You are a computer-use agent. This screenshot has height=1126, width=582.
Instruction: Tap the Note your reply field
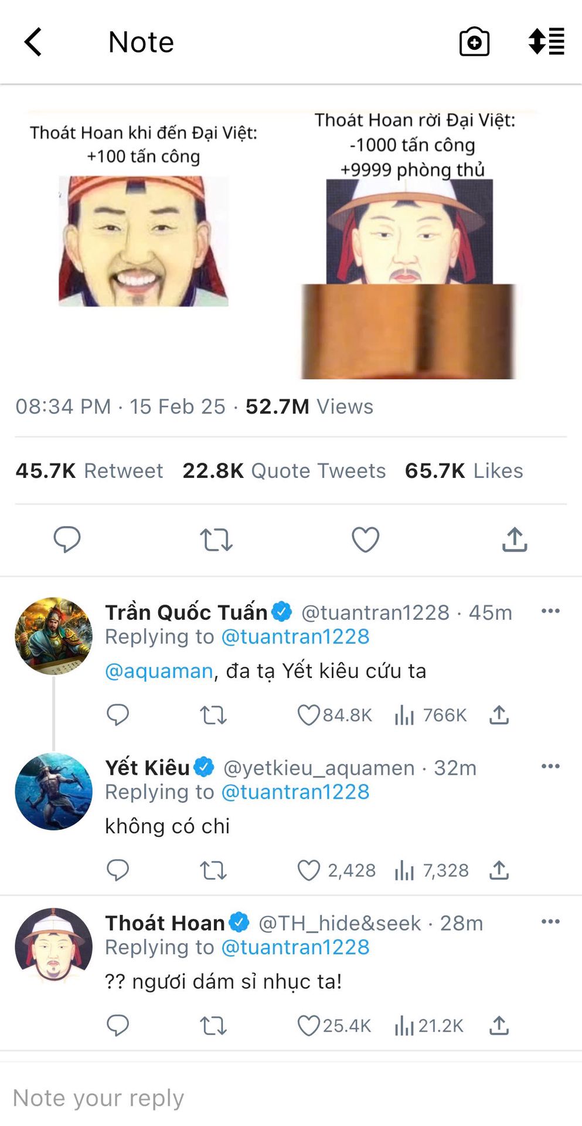[x=291, y=1098]
